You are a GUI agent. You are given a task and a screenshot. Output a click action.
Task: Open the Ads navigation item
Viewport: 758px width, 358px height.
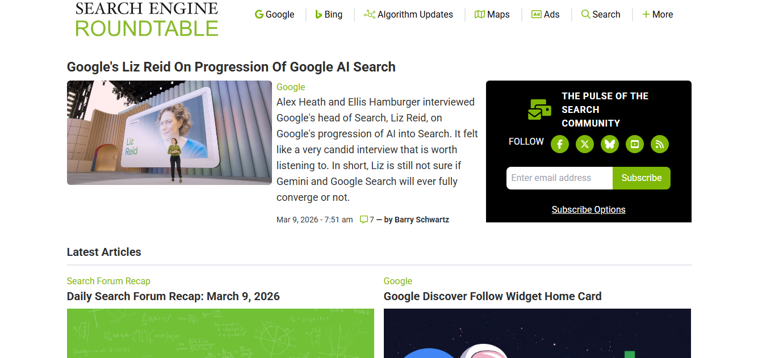546,15
